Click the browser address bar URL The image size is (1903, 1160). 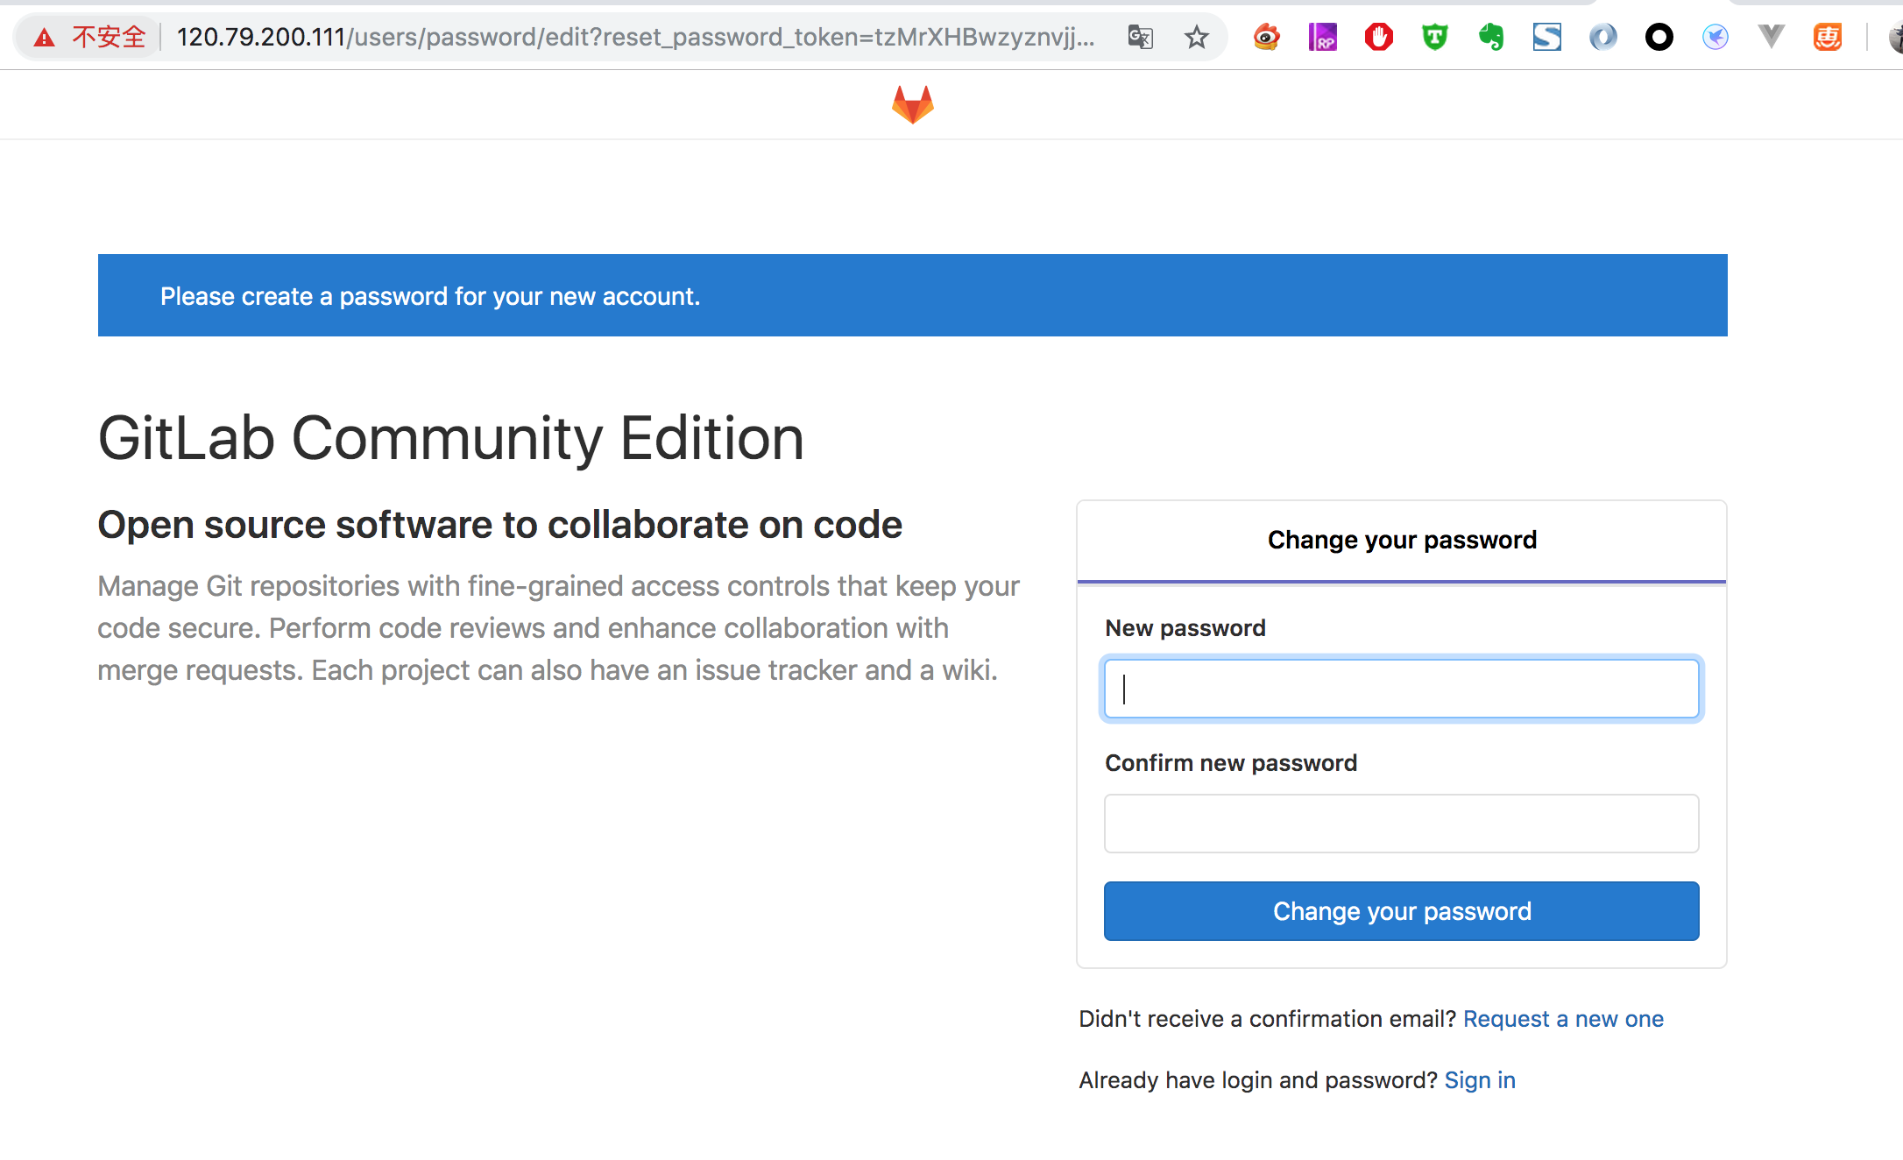(635, 37)
